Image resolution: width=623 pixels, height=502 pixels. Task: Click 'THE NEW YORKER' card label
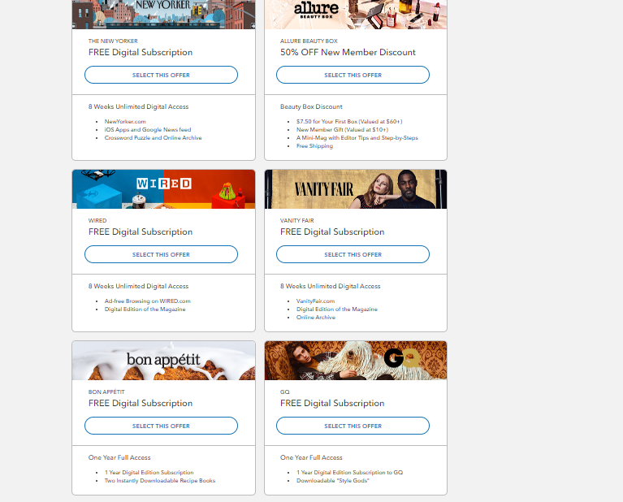tap(113, 41)
